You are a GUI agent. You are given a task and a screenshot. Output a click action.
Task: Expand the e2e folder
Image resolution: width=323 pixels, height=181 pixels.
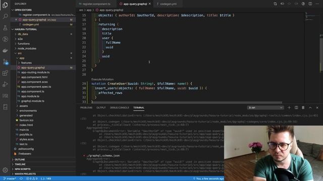20,39
